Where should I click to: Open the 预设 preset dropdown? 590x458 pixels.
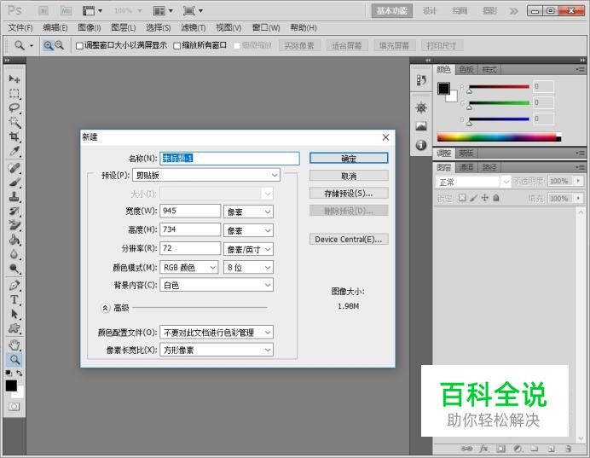[x=206, y=175]
